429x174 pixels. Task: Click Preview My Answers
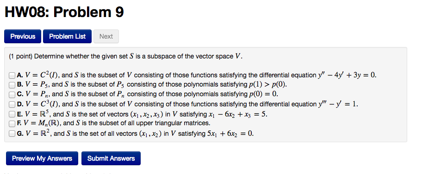point(42,158)
